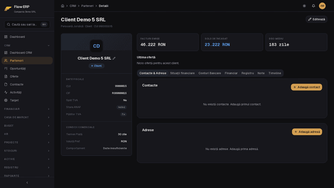
Task: Click the Detalii breadcrumb item
Action: (103, 6)
